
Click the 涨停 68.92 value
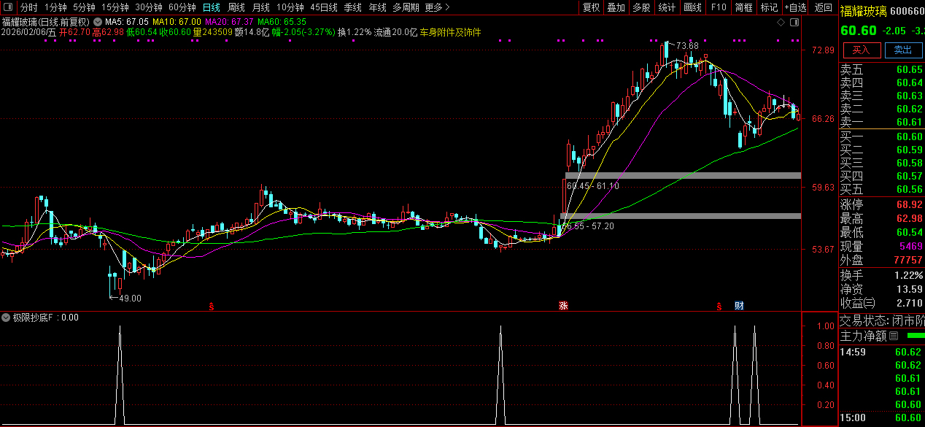coord(909,204)
